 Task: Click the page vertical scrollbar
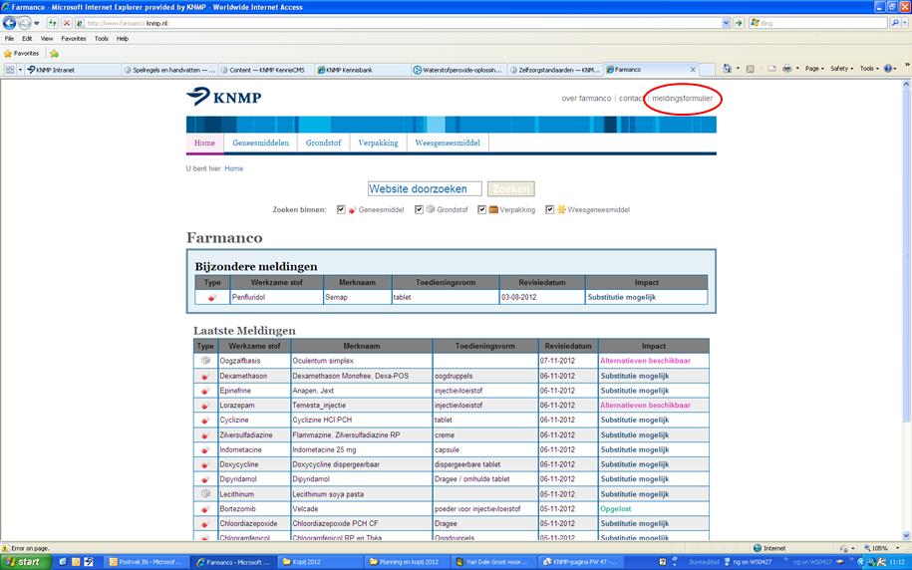(905, 299)
